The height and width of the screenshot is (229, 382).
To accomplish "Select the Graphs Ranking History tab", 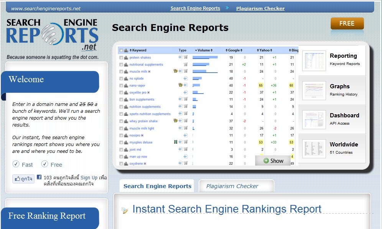I will pyautogui.click(x=332, y=91).
